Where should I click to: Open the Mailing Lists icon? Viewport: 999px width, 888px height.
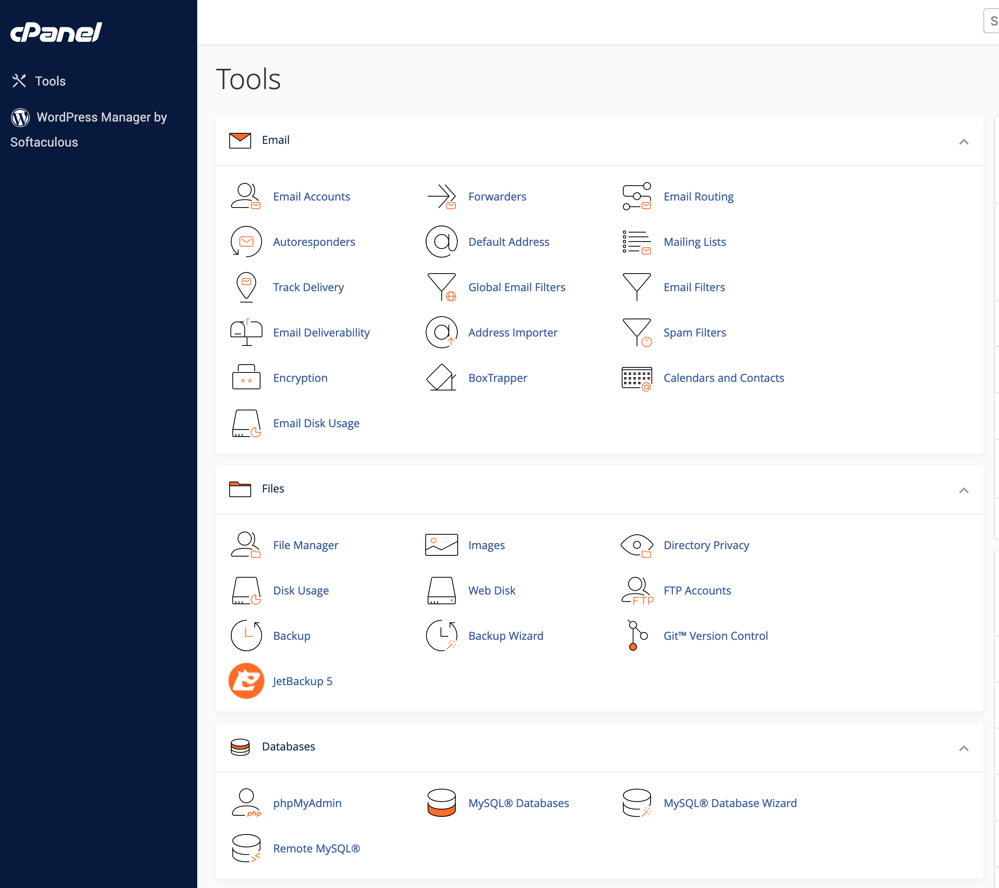[637, 242]
